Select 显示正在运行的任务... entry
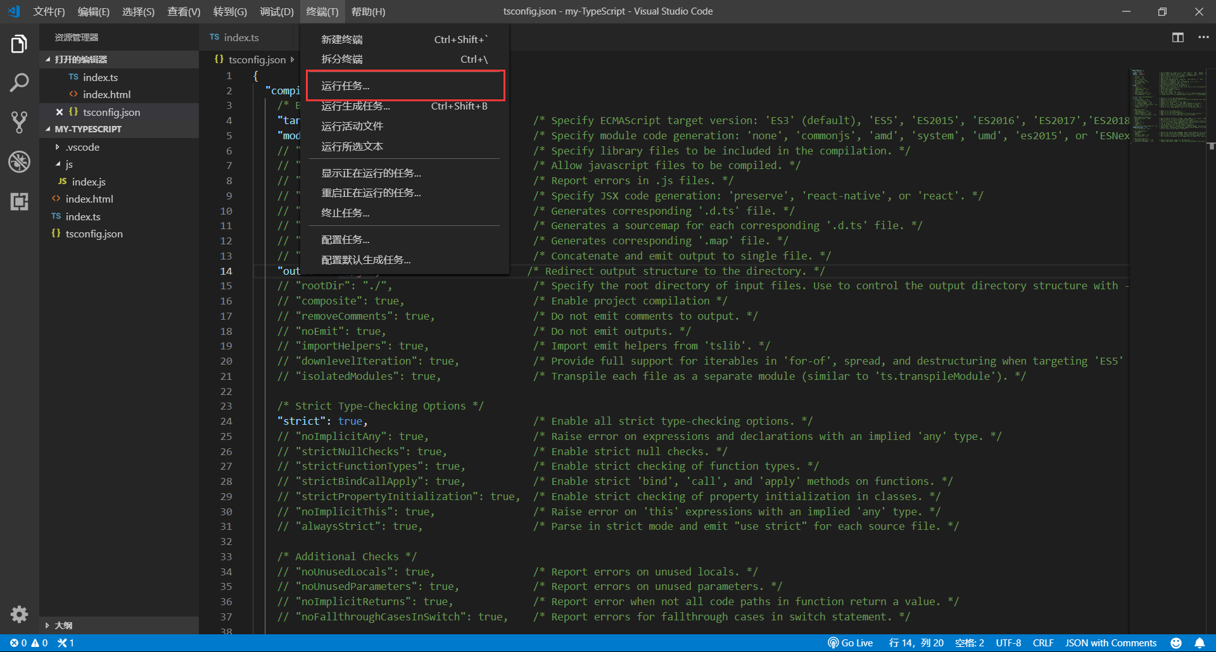The width and height of the screenshot is (1216, 652). (x=405, y=173)
